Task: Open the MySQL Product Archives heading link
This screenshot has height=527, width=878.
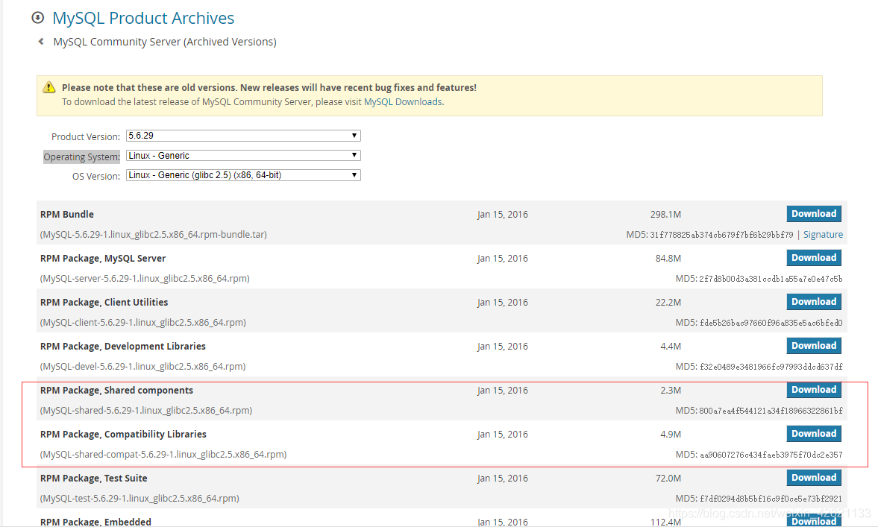Action: [143, 18]
